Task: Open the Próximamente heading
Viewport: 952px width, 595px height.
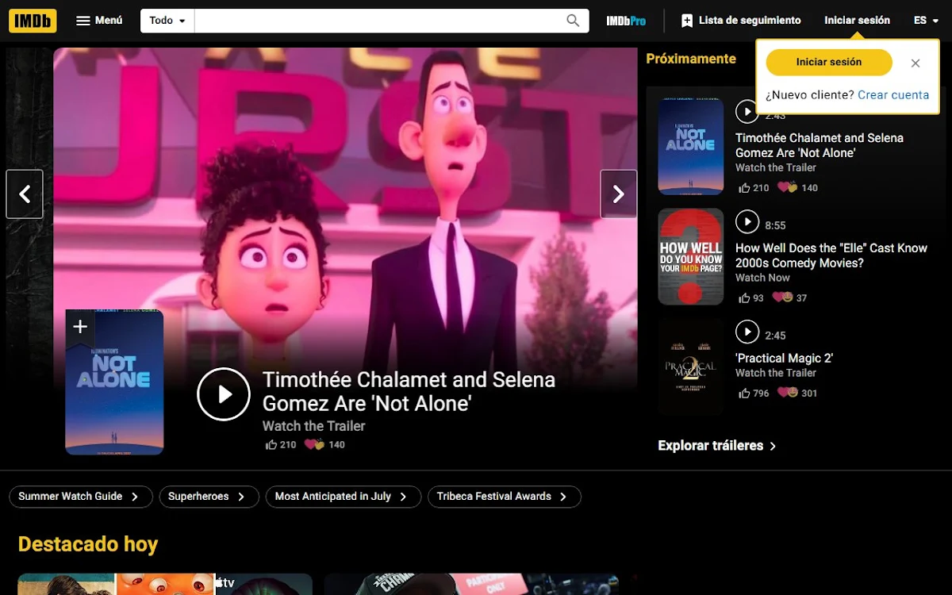Action: [x=691, y=59]
